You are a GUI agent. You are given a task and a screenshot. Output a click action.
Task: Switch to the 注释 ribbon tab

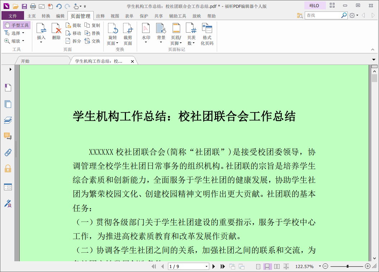coord(100,16)
